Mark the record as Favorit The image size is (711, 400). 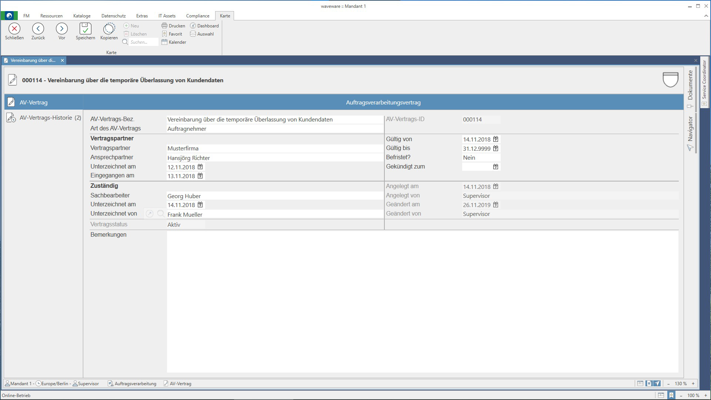tap(172, 34)
